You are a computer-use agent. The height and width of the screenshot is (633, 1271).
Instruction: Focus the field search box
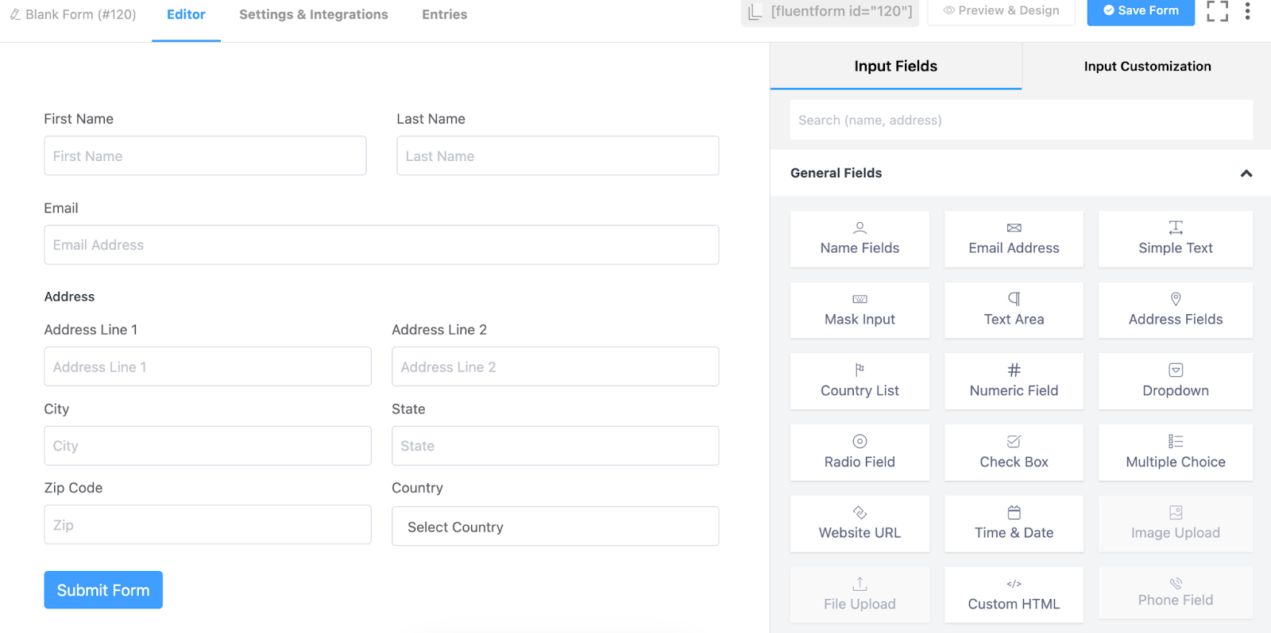1021,121
